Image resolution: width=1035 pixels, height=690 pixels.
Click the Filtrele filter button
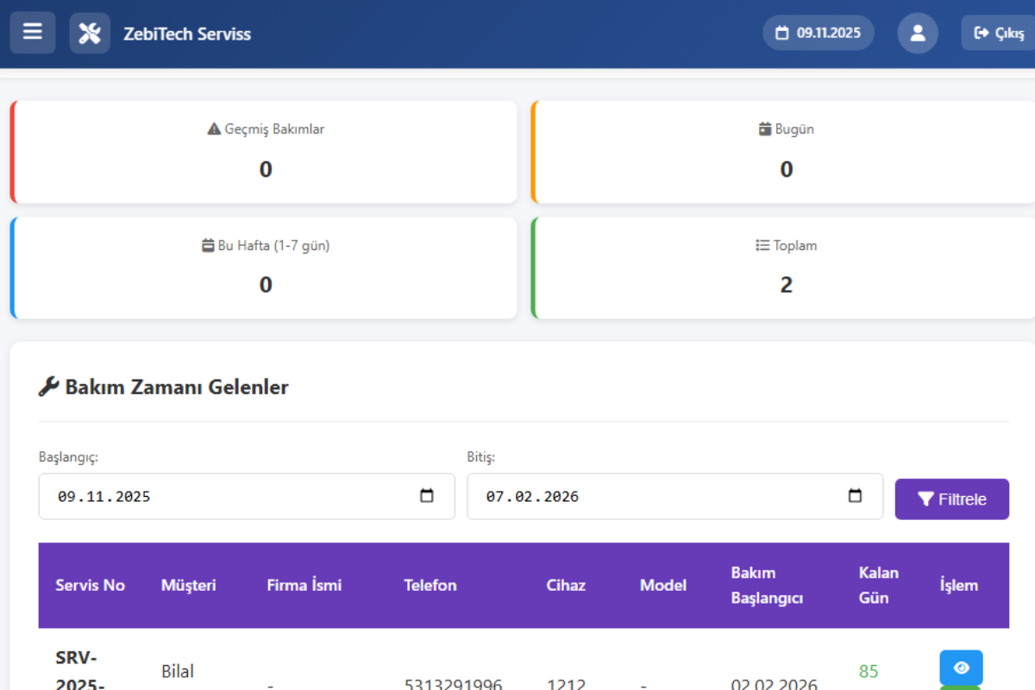(x=951, y=499)
